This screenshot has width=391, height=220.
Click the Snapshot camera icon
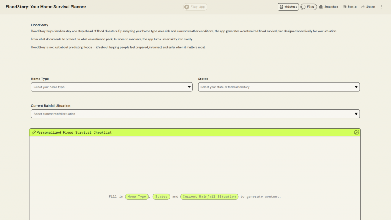click(x=321, y=7)
